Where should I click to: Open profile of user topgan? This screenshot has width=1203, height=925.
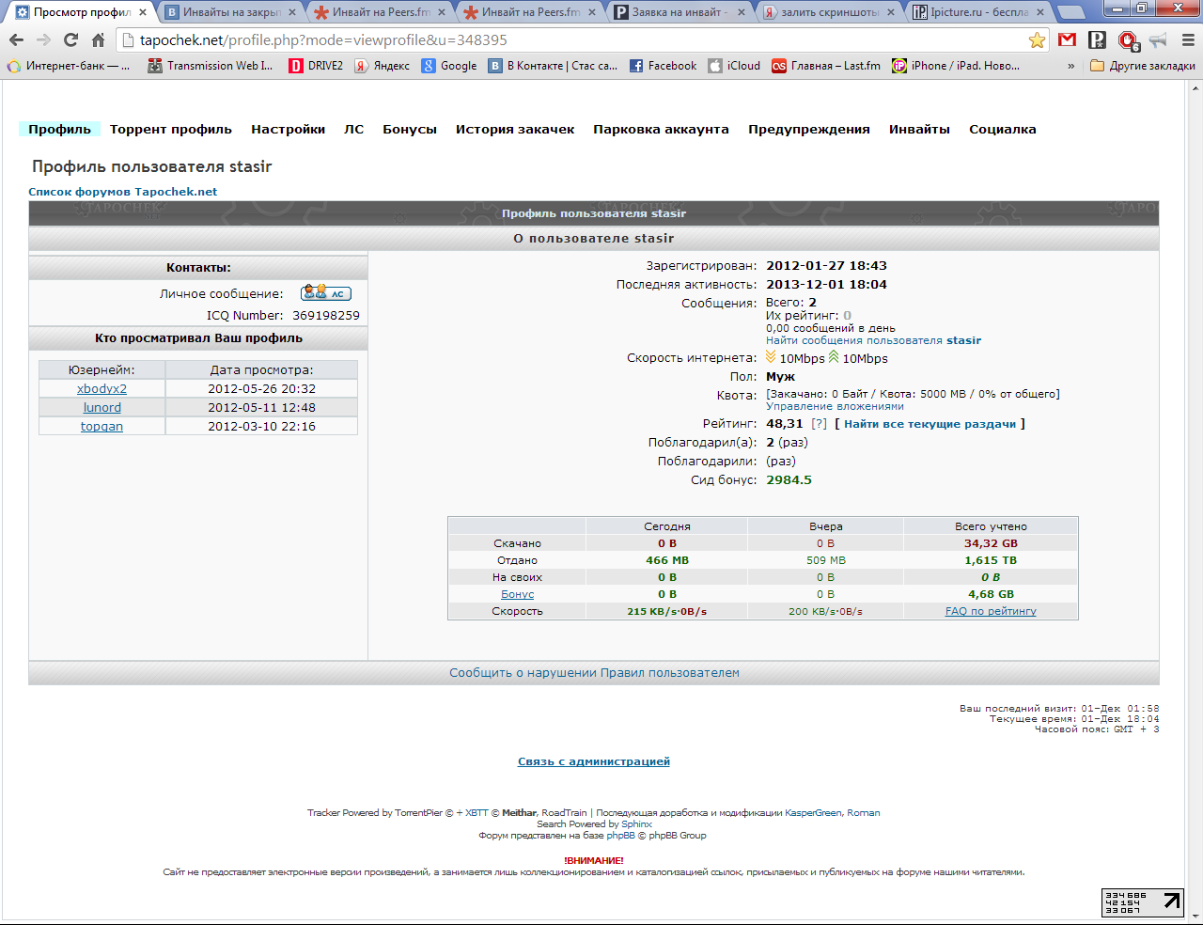(102, 426)
